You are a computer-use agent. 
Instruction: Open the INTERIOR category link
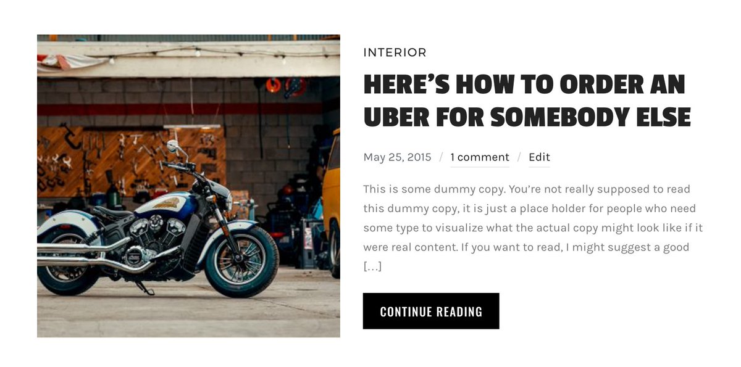[x=395, y=52]
